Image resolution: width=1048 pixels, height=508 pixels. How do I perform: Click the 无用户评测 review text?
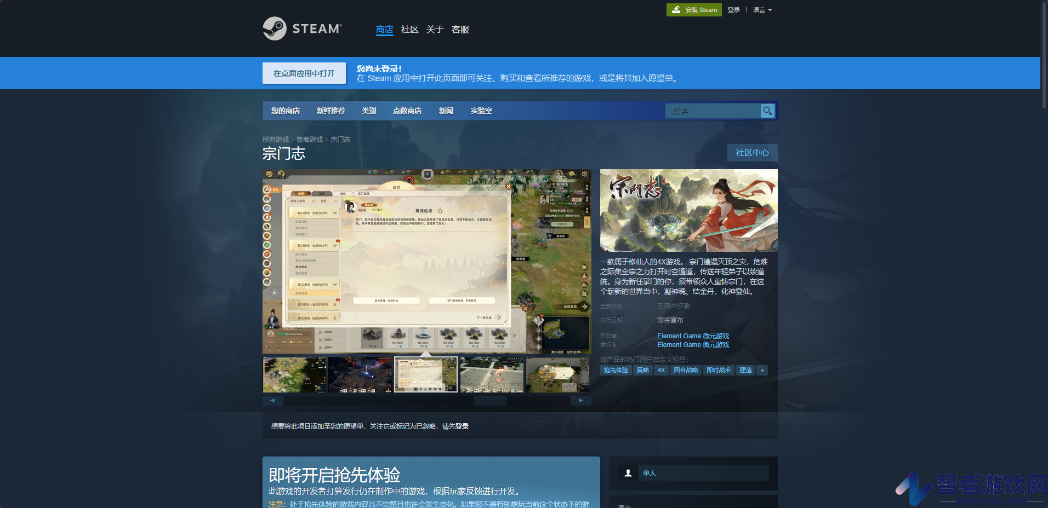tap(674, 307)
